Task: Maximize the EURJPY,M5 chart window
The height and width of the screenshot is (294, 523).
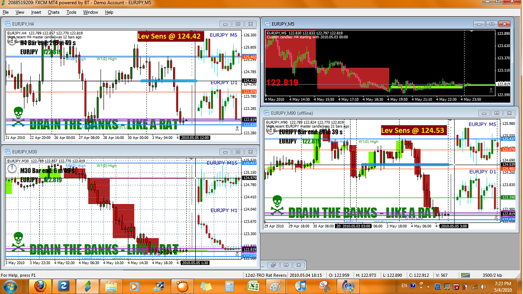Action: click(492, 24)
